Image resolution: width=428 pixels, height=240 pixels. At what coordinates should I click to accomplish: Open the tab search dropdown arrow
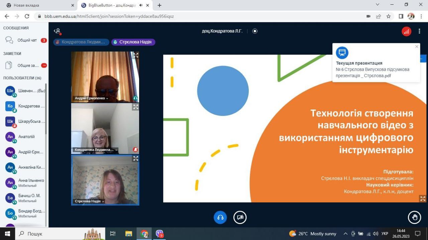[x=378, y=5]
